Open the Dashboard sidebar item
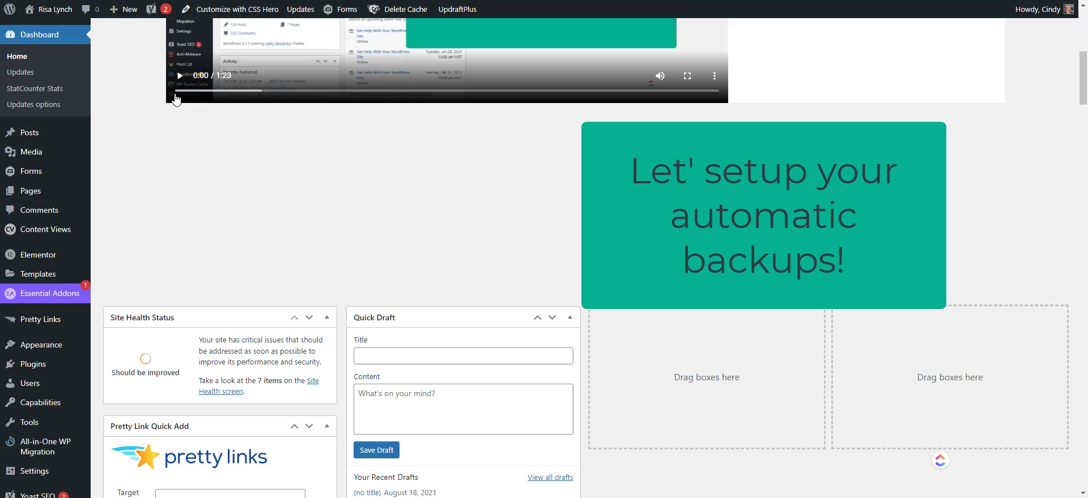The image size is (1088, 498). point(45,35)
